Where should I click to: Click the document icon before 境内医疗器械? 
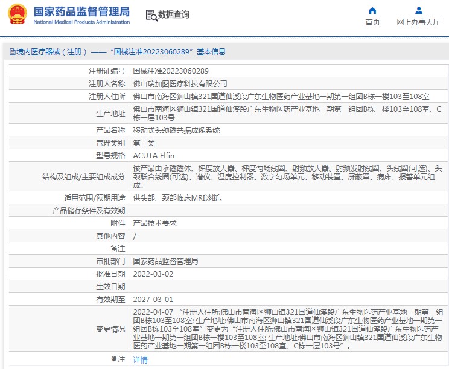[12, 51]
